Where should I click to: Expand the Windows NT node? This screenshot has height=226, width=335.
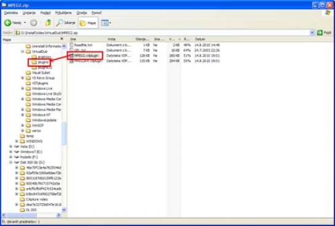pos(22,115)
